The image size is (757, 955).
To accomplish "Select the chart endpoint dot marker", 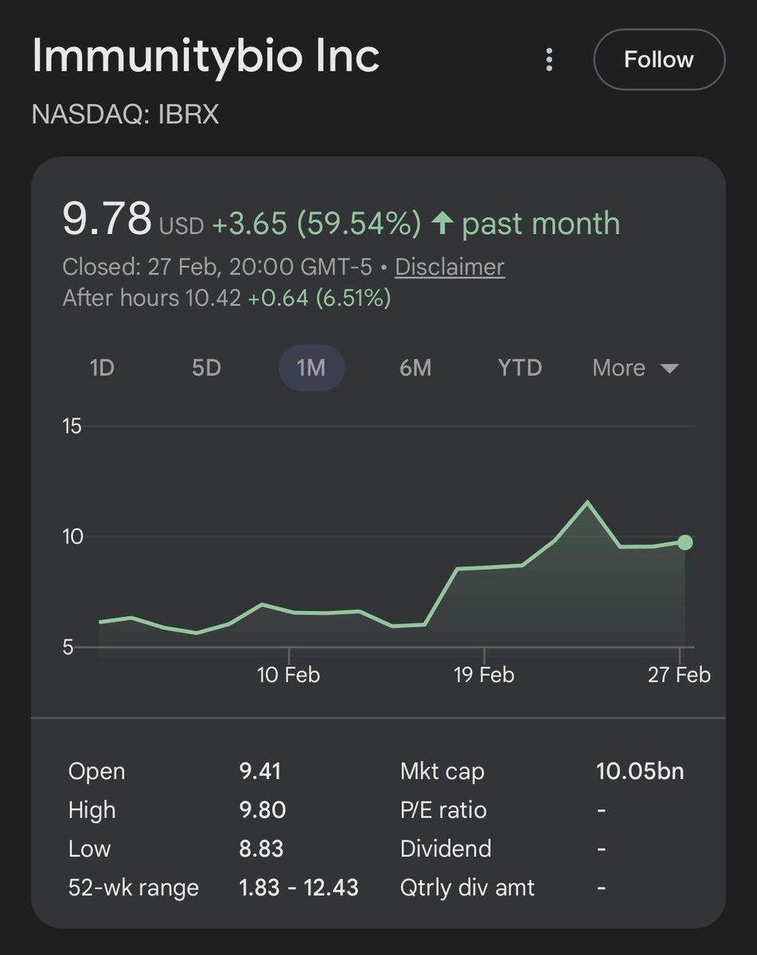I will pos(685,542).
